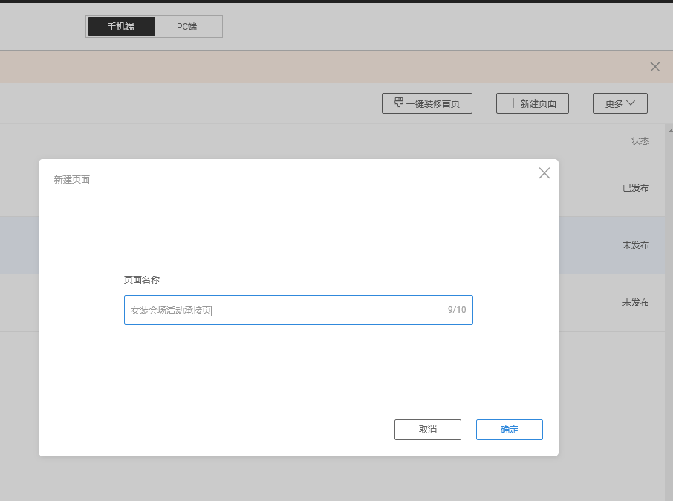Dismiss the beige notification banner
673x501 pixels.
click(x=654, y=67)
